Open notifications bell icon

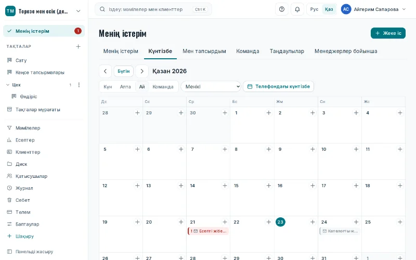point(297,9)
